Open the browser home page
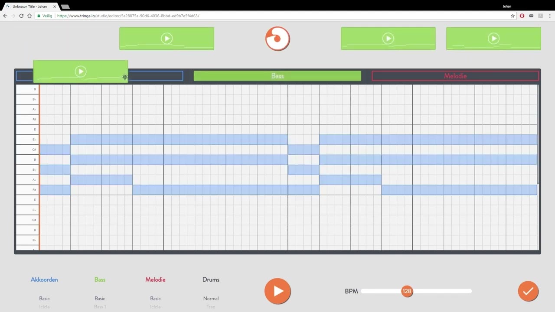This screenshot has height=312, width=555. [29, 16]
